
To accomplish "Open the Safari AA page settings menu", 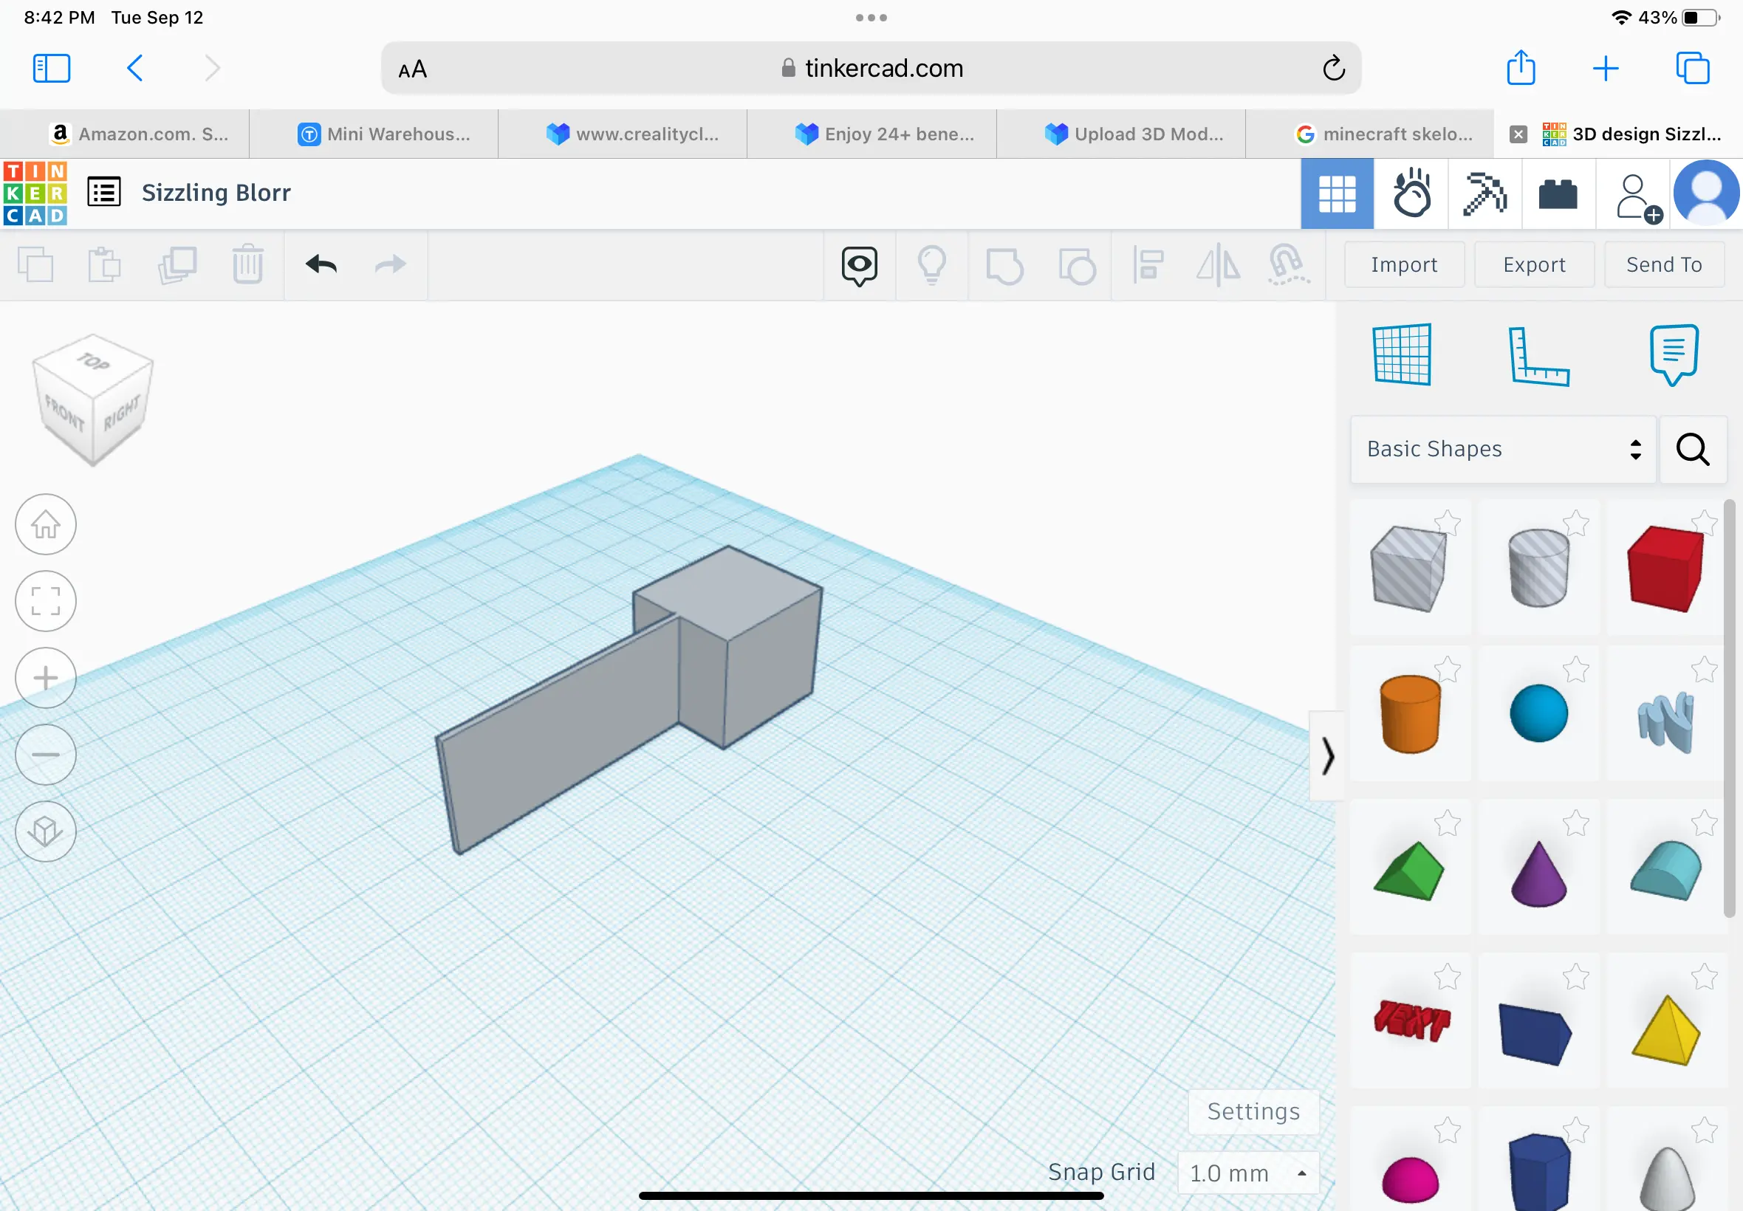I will tap(413, 69).
